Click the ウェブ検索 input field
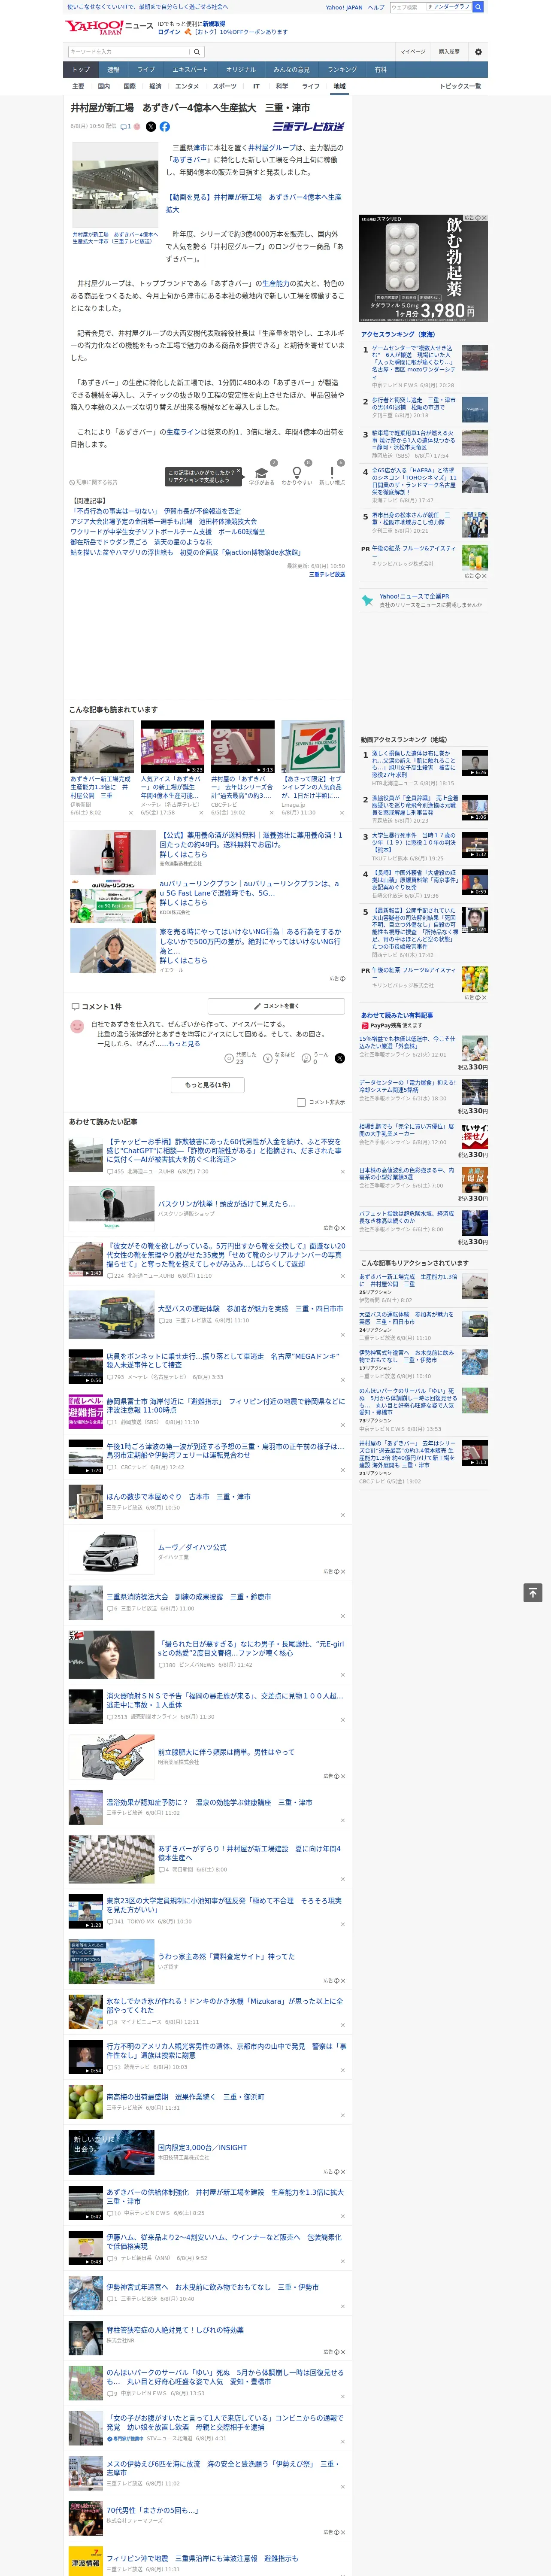 coord(408,7)
